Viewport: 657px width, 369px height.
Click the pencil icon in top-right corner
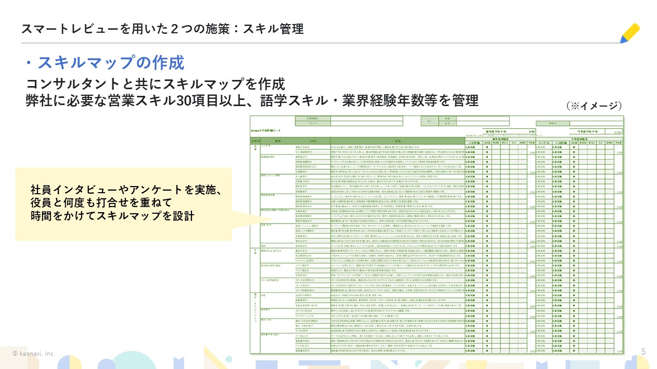pyautogui.click(x=630, y=33)
